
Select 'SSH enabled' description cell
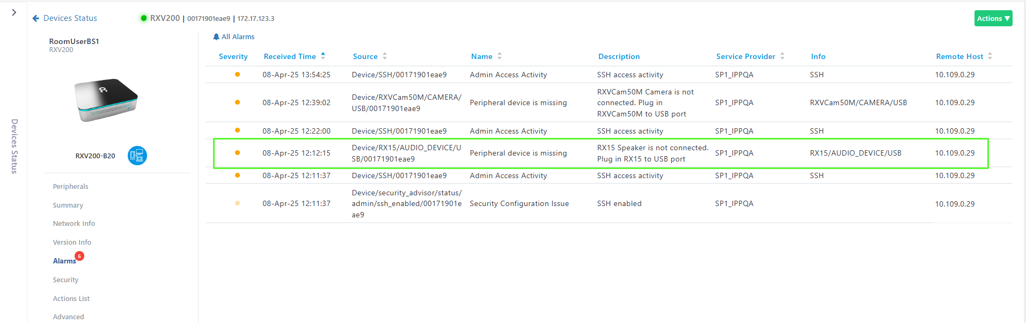(x=619, y=204)
